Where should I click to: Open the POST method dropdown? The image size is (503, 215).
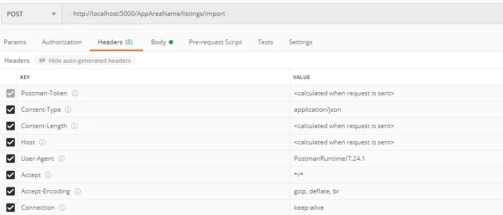31,14
